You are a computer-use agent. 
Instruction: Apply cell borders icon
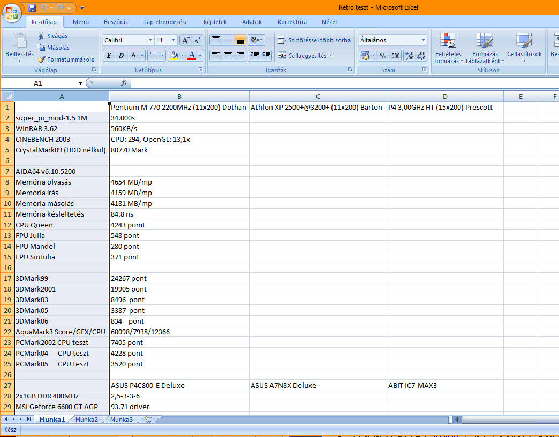click(154, 56)
